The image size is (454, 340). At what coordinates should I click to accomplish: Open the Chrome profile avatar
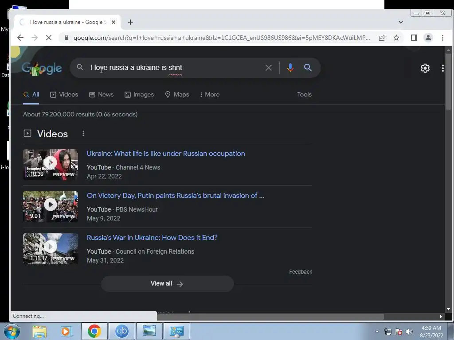pyautogui.click(x=428, y=38)
